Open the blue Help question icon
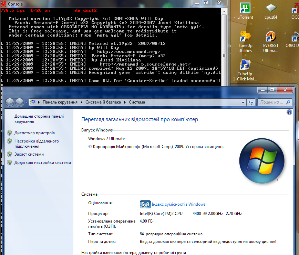The height and width of the screenshot is (255, 299). (x=289, y=112)
